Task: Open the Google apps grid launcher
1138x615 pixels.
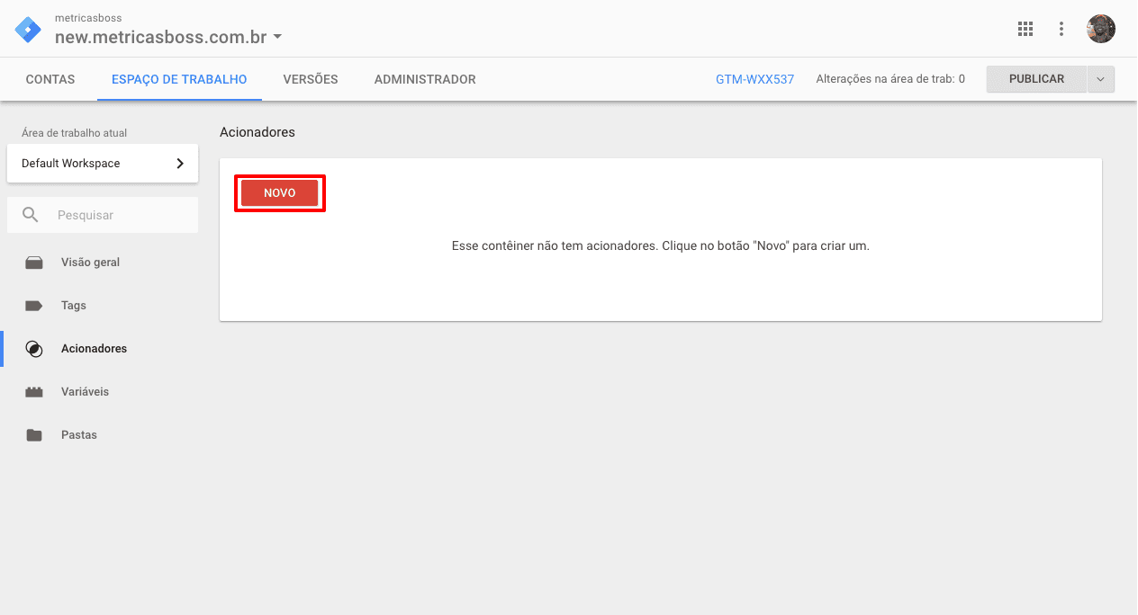Action: [x=1025, y=29]
